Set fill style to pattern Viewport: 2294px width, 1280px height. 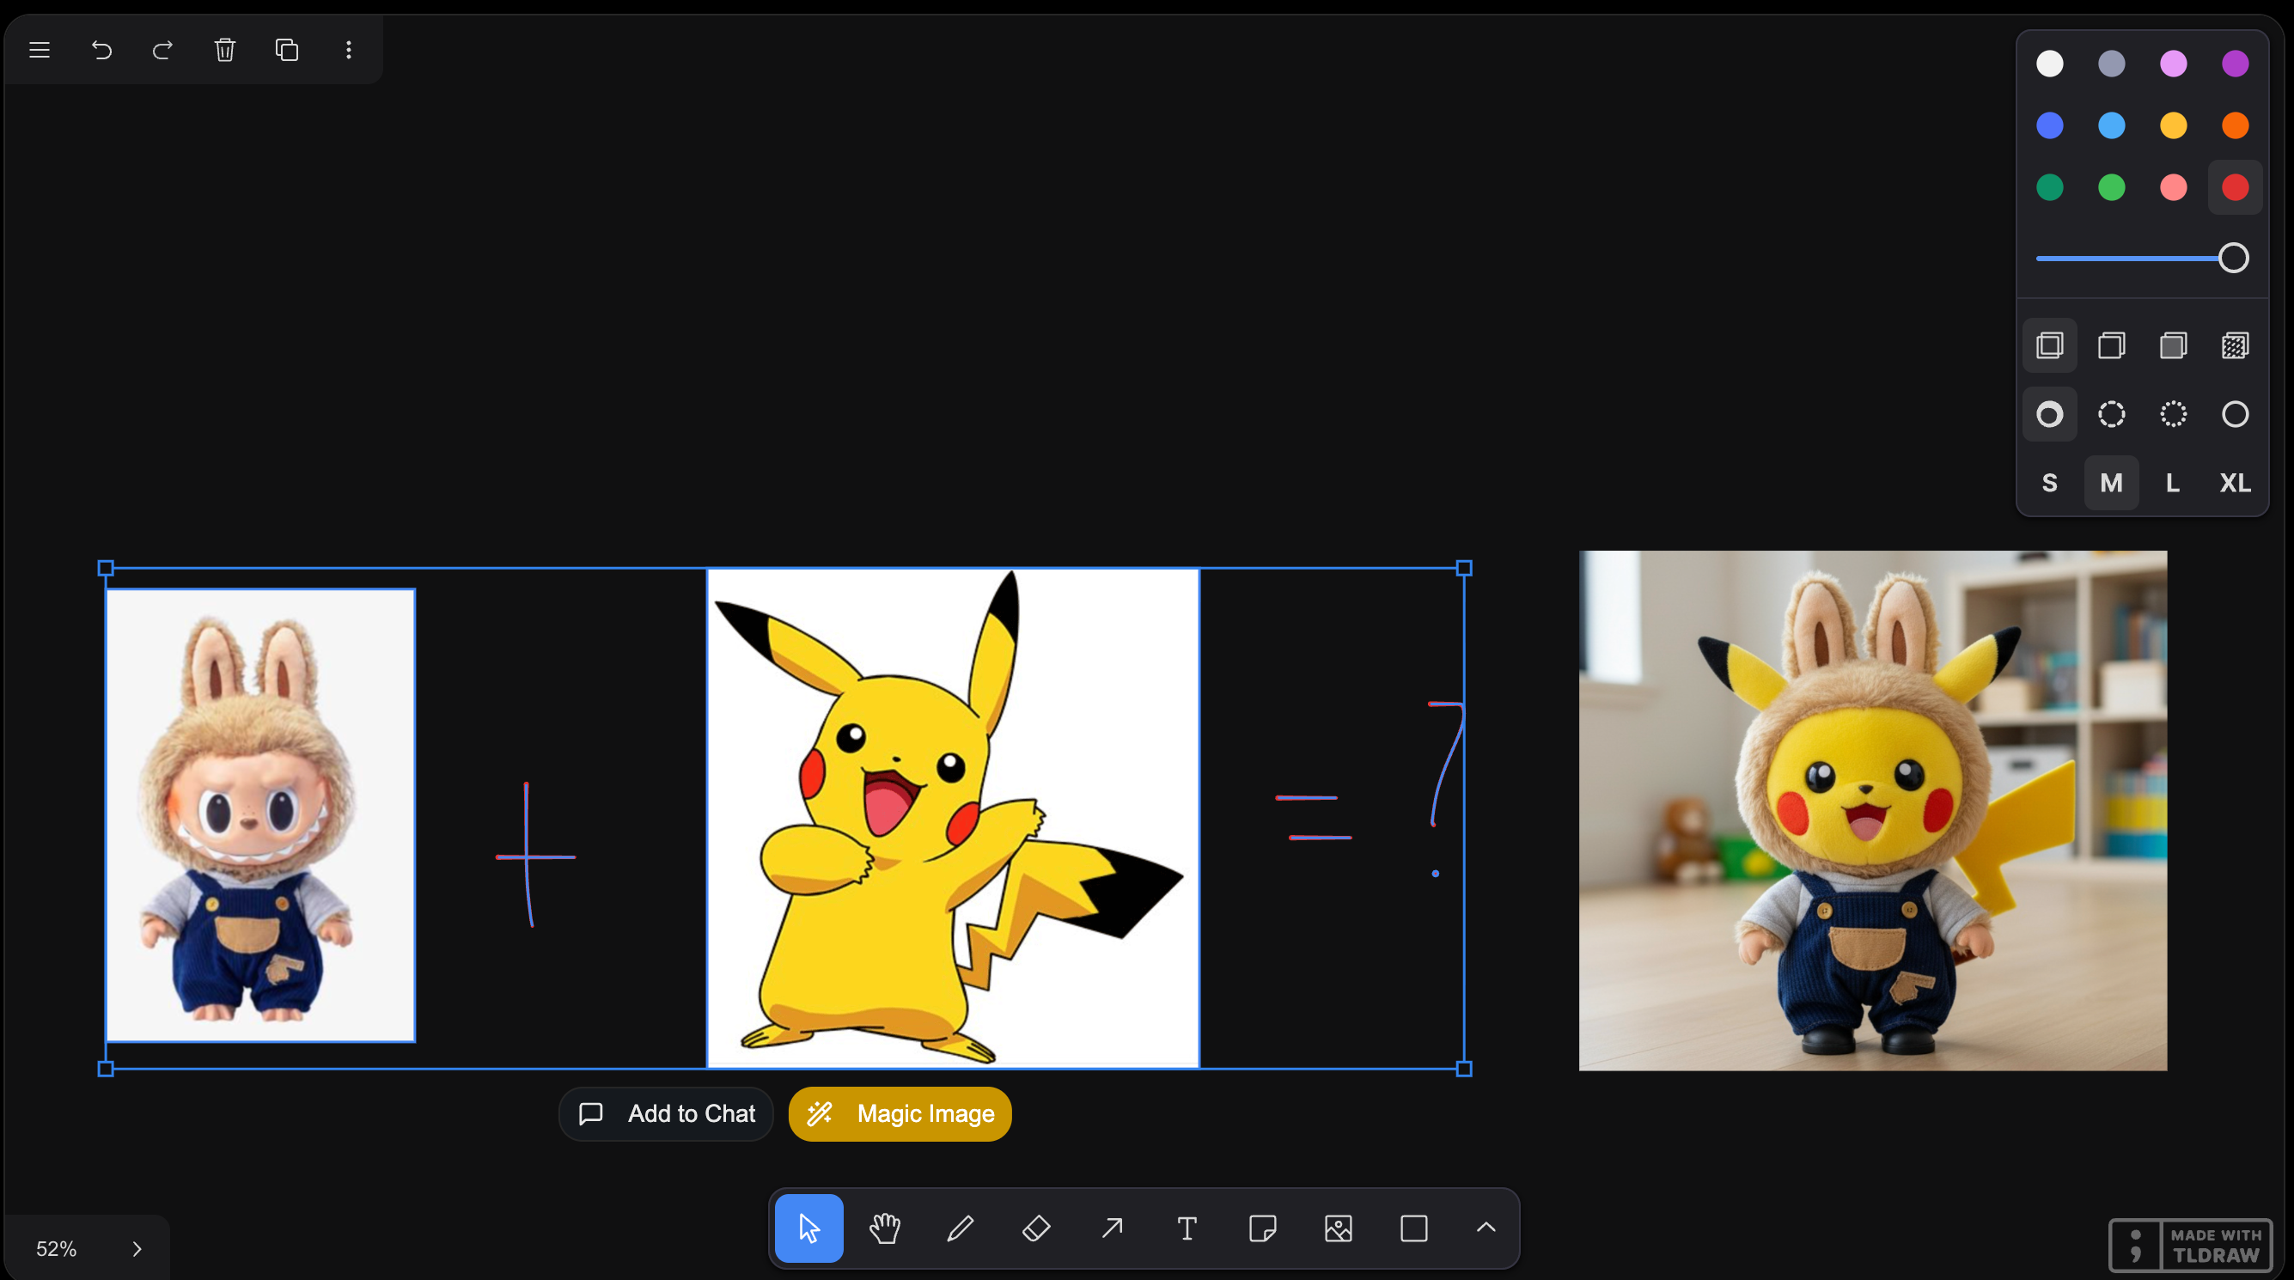click(2236, 345)
